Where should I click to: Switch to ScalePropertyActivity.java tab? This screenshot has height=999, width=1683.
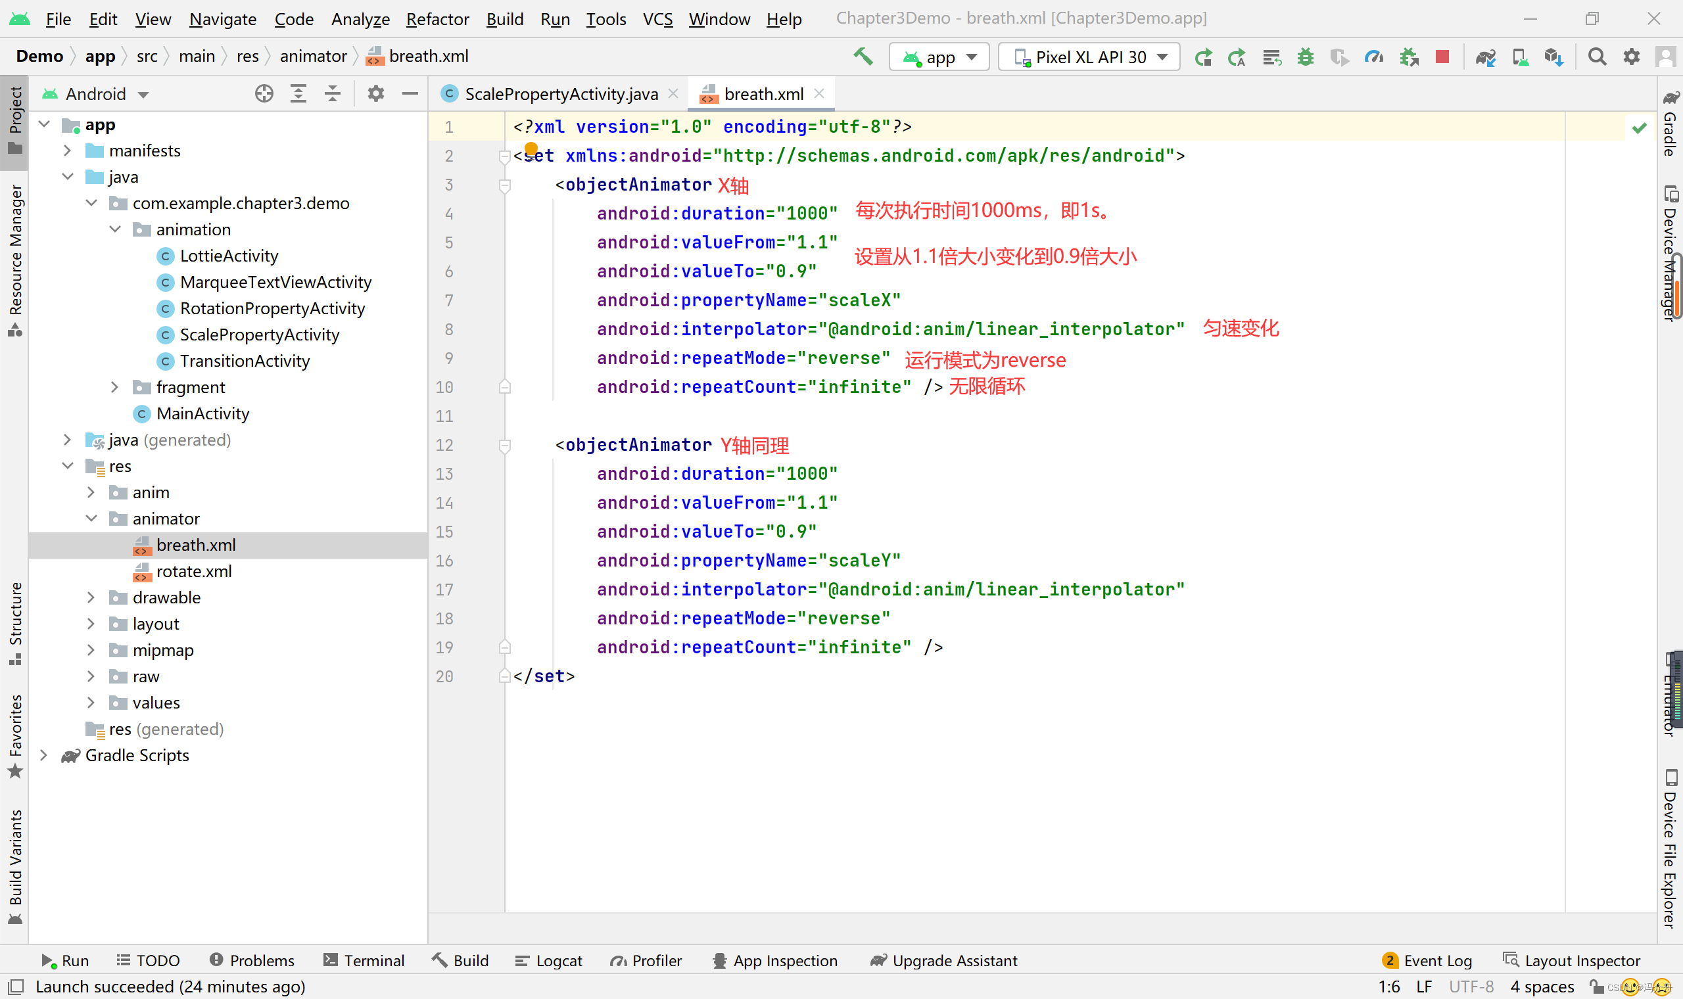coord(561,94)
